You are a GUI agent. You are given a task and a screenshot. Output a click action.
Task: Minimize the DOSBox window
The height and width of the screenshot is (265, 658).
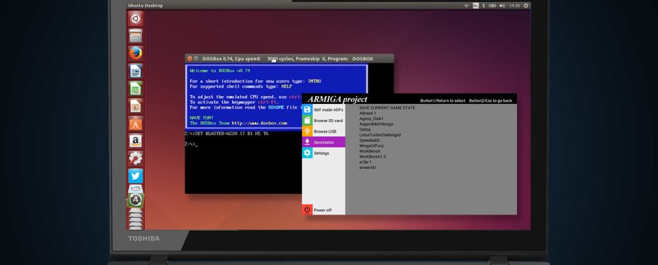coord(196,59)
